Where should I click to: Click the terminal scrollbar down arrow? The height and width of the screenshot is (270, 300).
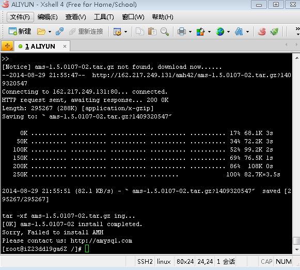(297, 250)
